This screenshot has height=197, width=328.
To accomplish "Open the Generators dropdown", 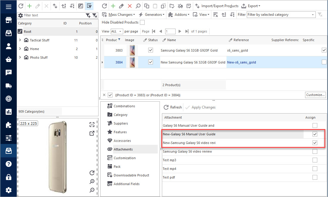I will [151, 14].
